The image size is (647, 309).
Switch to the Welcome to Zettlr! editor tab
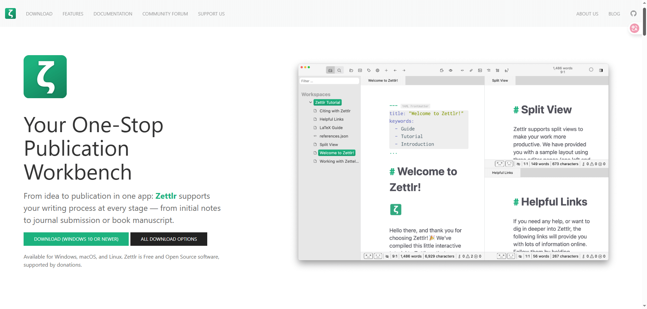tap(383, 81)
